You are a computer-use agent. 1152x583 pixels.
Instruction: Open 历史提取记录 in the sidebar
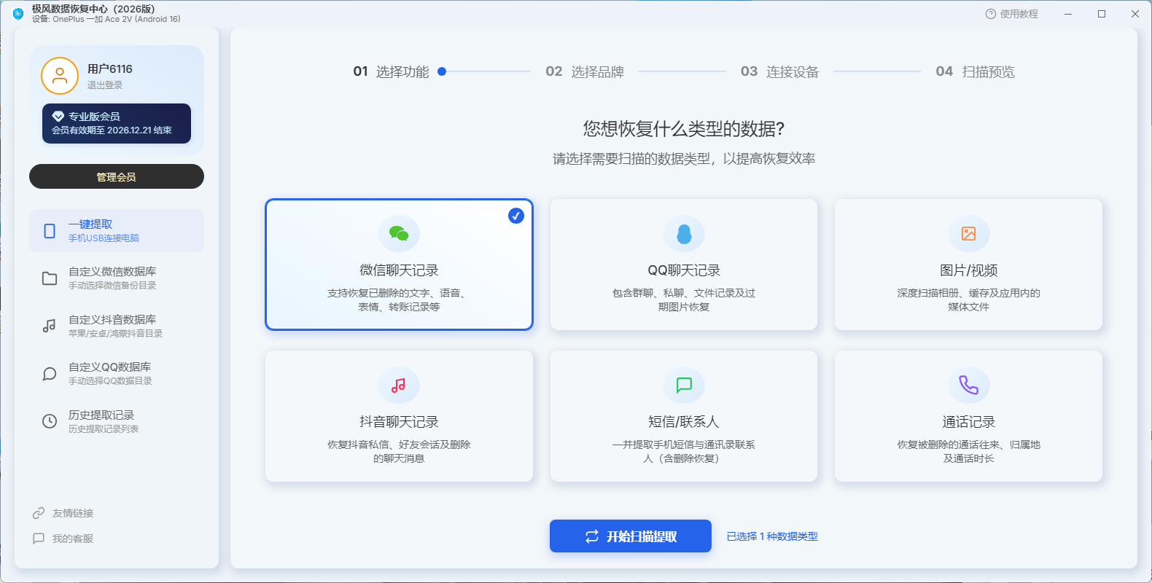[117, 421]
